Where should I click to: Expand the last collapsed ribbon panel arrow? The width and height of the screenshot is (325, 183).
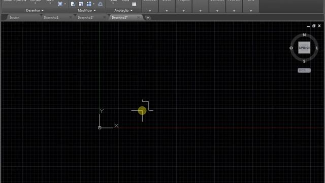(251, 11)
